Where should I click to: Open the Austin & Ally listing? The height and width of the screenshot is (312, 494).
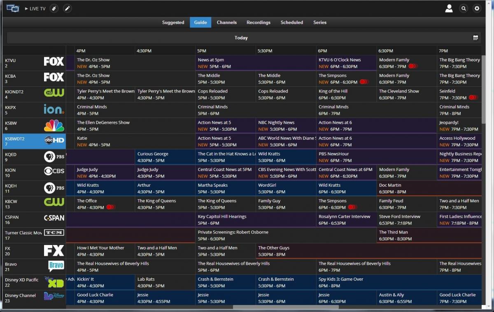(x=407, y=298)
